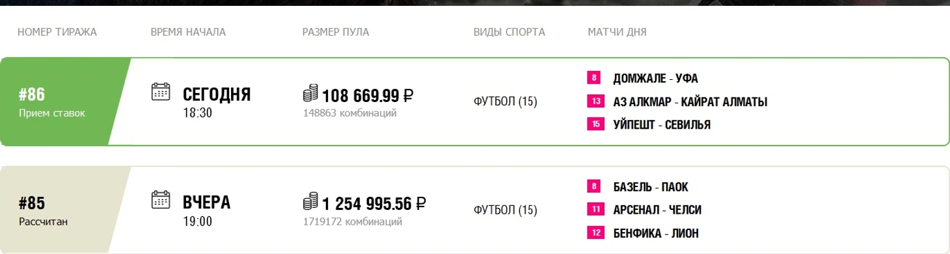Open the УЙПЕШТ - СЕВИЛЬЯ match
Screen dimensions: 950x254
coord(662,124)
